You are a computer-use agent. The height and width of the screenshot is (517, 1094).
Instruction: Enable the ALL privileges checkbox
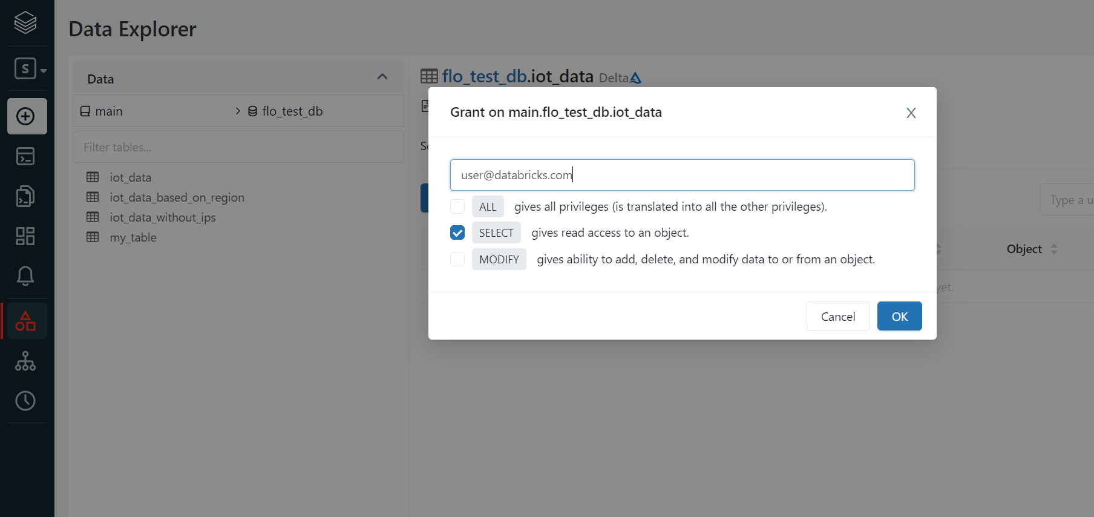point(457,206)
